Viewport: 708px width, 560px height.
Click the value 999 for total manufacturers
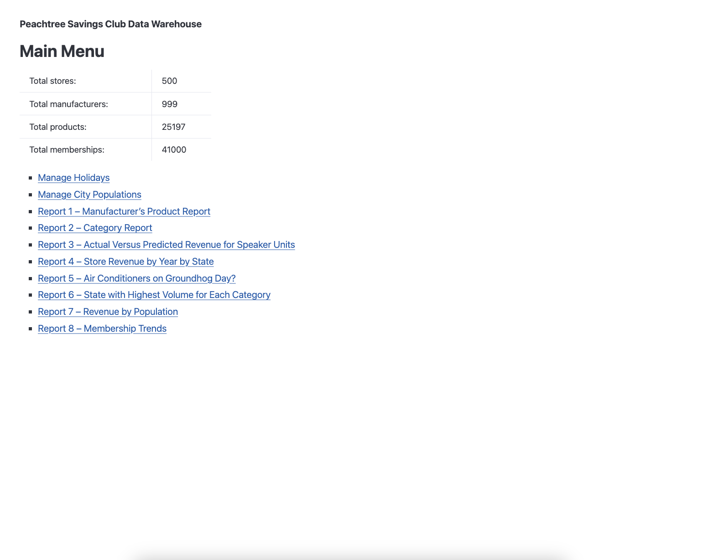(x=169, y=104)
